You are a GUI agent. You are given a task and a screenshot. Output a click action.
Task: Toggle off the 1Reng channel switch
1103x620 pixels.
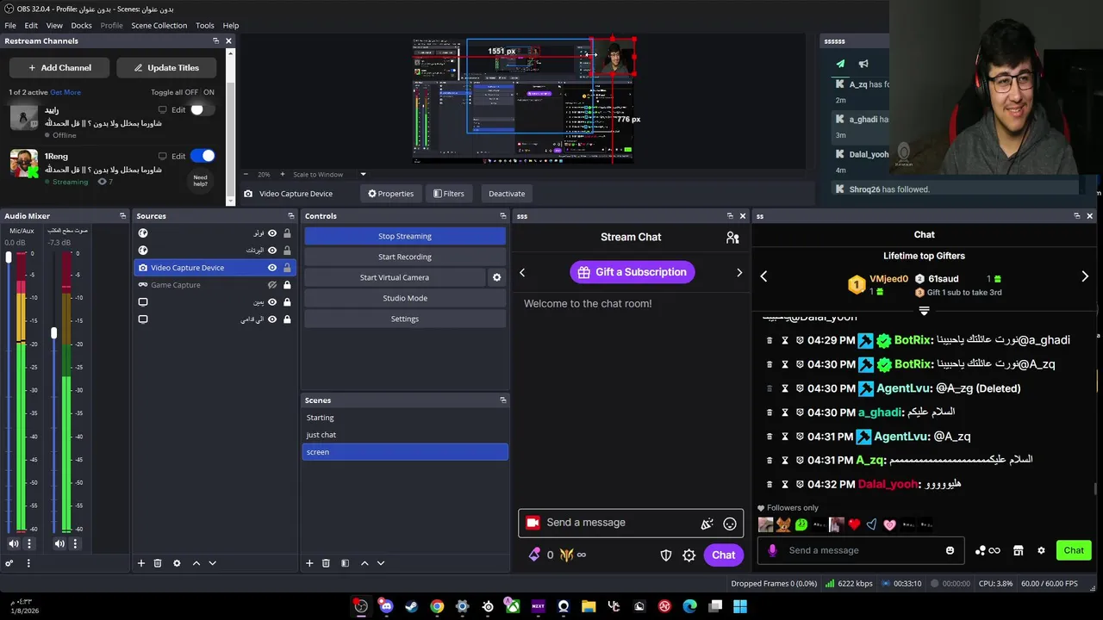click(x=203, y=156)
